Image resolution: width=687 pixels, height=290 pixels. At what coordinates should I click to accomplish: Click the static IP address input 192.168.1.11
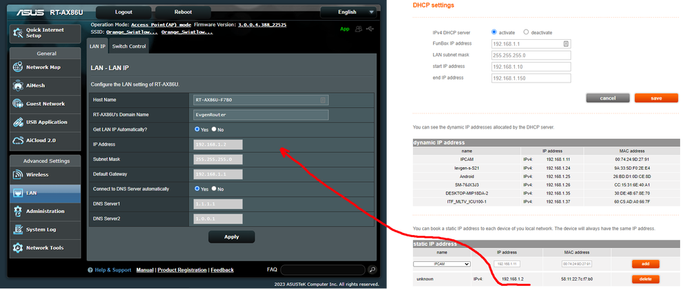point(507,264)
